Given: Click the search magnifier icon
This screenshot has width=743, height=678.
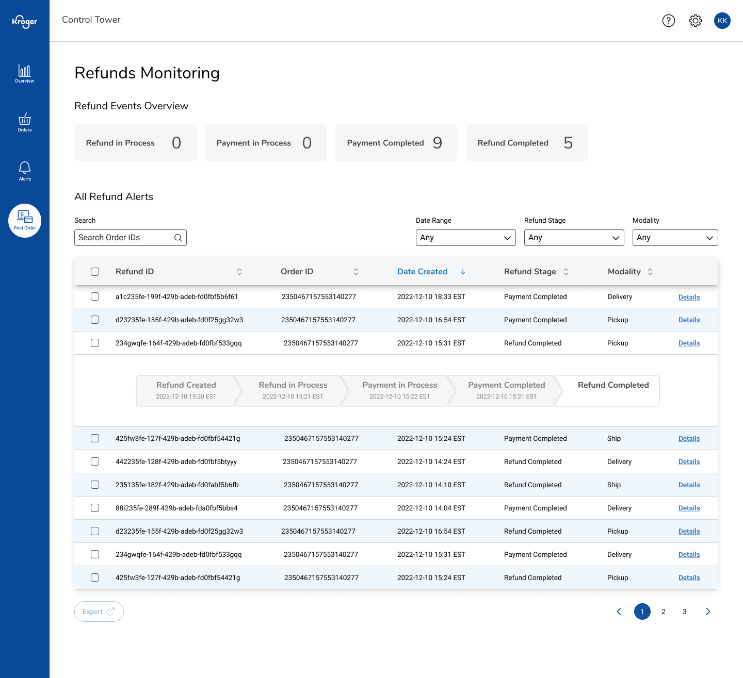Looking at the screenshot, I should (x=178, y=238).
